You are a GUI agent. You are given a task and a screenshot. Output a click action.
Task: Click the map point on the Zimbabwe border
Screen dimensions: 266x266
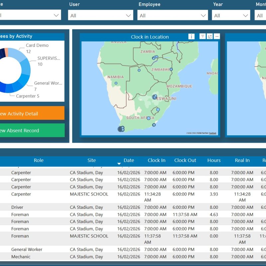171,69
